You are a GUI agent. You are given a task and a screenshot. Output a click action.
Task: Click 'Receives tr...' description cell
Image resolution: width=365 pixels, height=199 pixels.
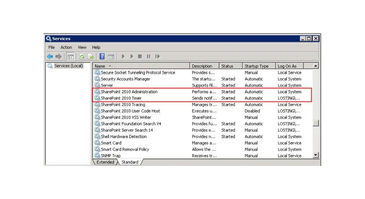(x=204, y=156)
